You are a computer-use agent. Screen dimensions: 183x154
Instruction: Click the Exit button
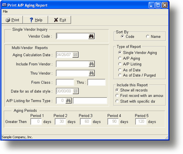[x=60, y=20]
